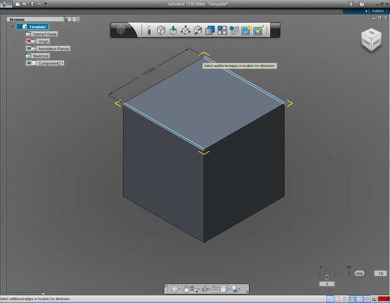Toggle the first status bar icon
390x303 pixels.
tap(330, 299)
